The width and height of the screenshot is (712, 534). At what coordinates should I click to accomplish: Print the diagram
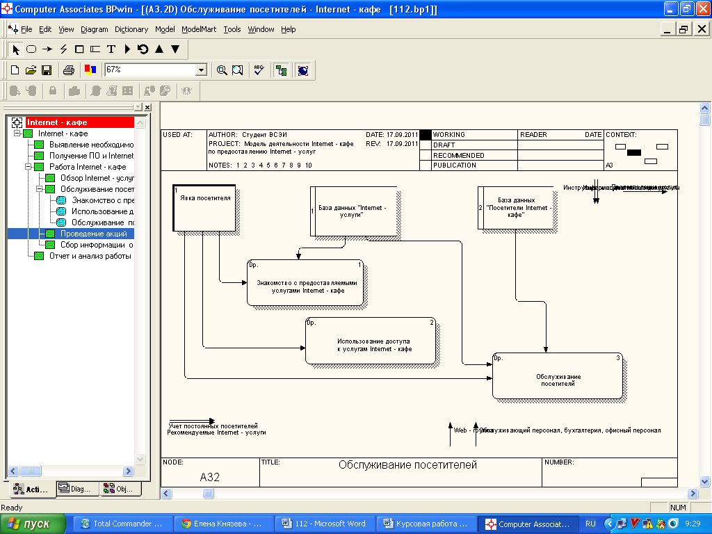[x=69, y=70]
